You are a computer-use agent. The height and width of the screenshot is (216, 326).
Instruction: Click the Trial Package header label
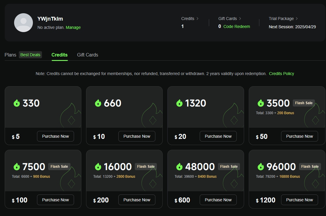pyautogui.click(x=281, y=19)
